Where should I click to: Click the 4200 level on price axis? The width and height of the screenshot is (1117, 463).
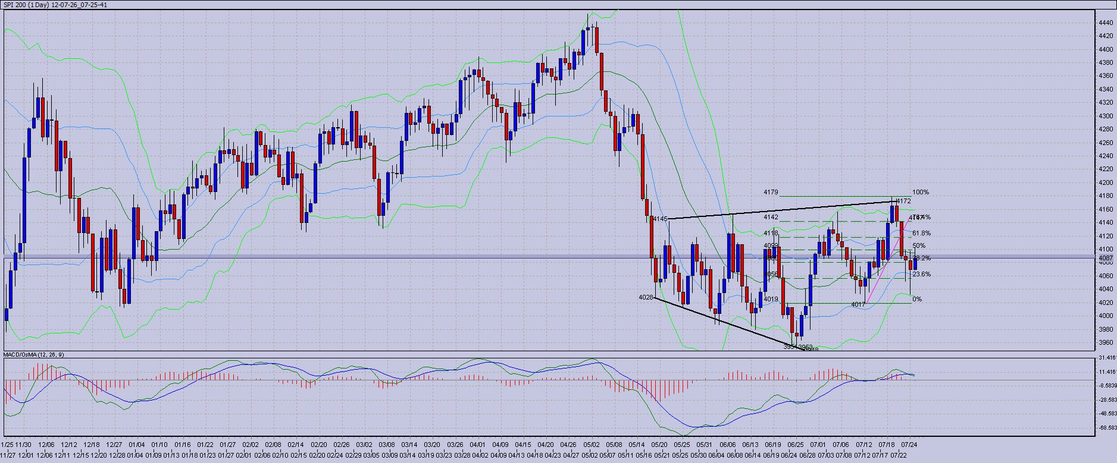(x=1106, y=182)
